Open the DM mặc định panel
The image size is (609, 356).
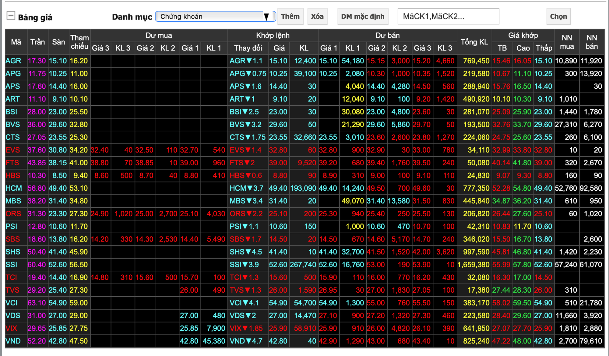point(362,16)
